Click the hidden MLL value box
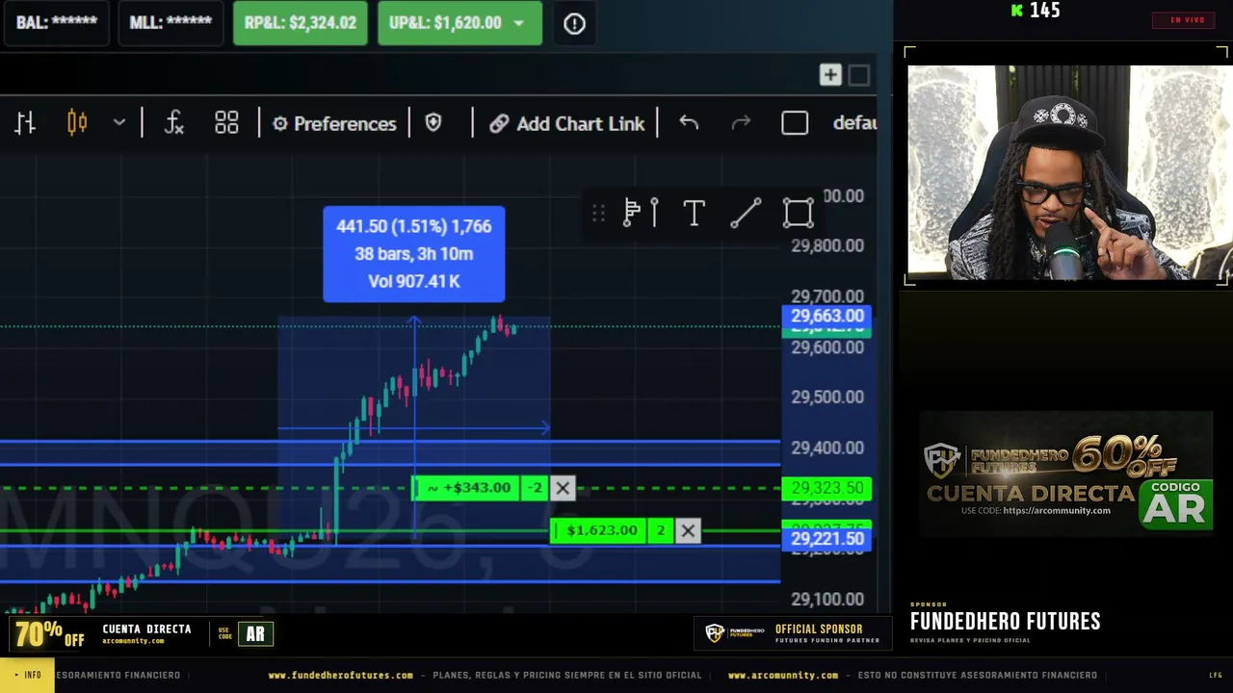Image resolution: width=1233 pixels, height=693 pixels. 171,23
